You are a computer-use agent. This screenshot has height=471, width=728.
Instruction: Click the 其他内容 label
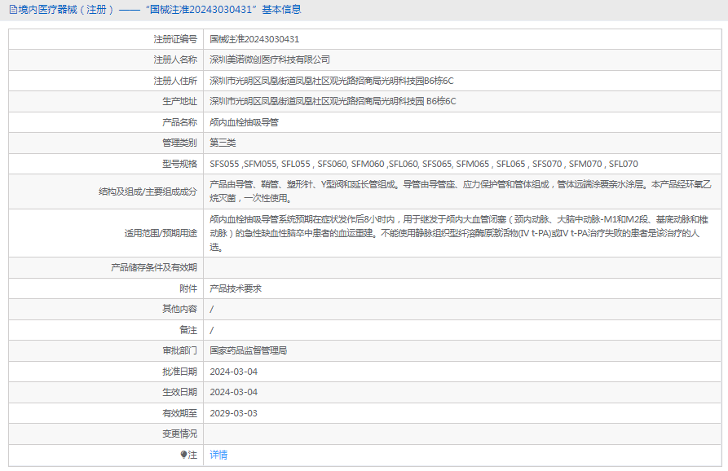(179, 309)
